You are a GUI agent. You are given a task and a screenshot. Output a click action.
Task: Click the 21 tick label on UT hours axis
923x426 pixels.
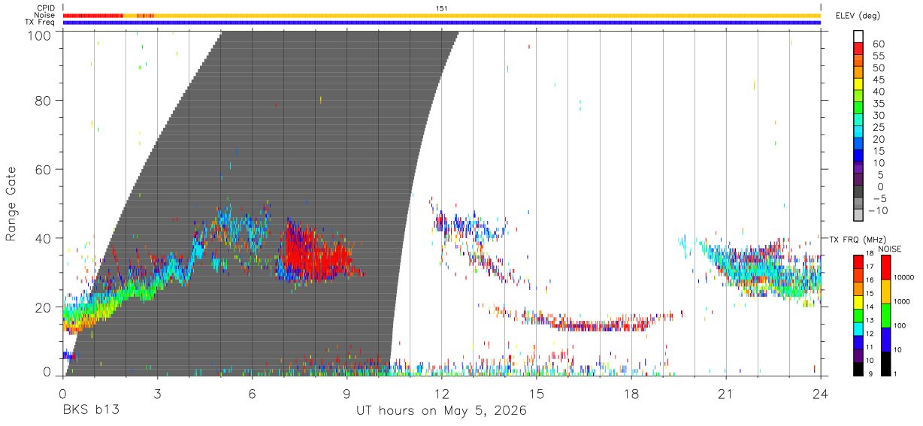725,394
